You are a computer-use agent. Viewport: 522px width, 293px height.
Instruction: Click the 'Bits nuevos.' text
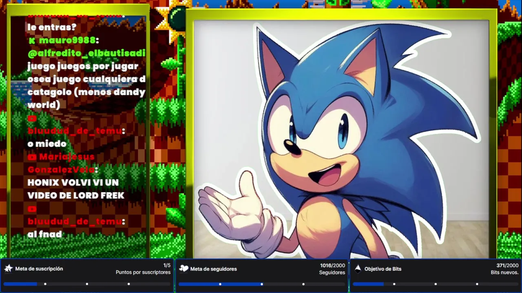coord(504,272)
